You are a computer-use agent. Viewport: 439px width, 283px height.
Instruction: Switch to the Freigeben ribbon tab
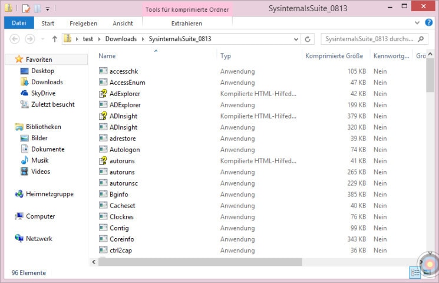point(83,23)
